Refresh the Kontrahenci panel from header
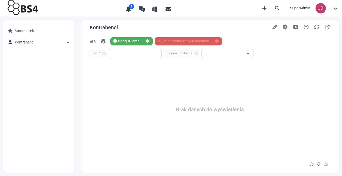Viewport: 342px width, 176px height. (317, 27)
